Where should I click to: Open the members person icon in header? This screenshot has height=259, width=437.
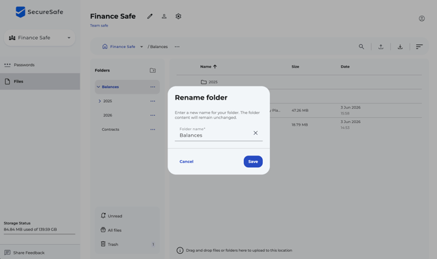(x=164, y=16)
